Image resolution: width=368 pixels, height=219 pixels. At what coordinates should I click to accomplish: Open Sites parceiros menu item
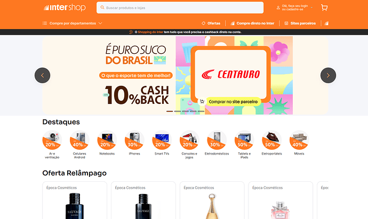tap(300, 23)
